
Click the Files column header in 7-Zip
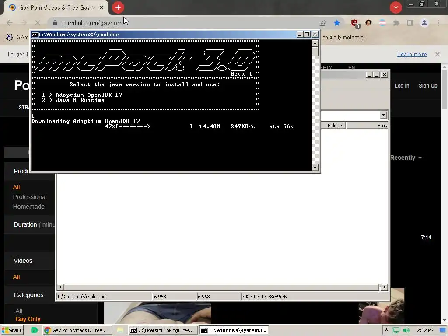pos(367,126)
